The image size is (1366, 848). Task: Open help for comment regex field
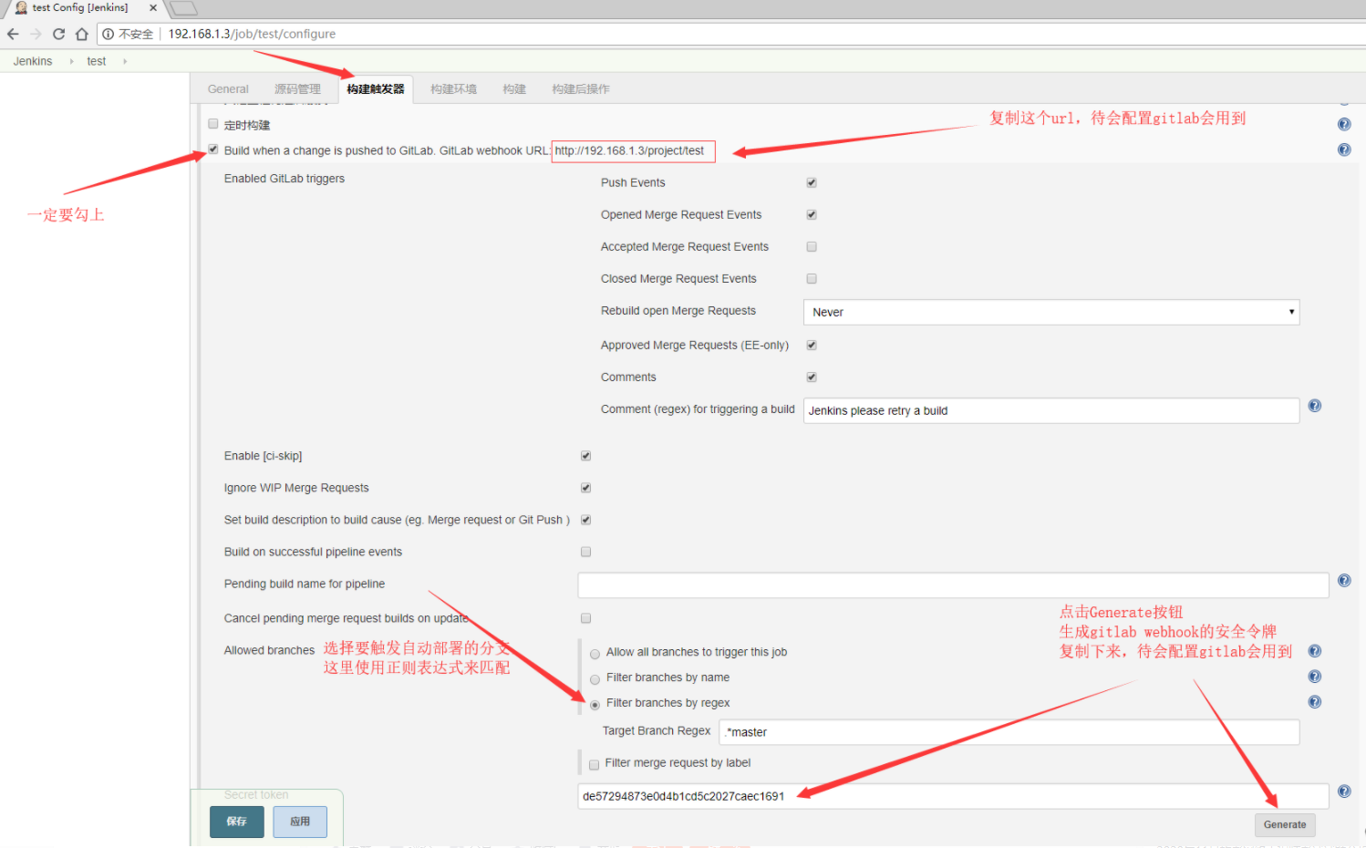pyautogui.click(x=1315, y=406)
